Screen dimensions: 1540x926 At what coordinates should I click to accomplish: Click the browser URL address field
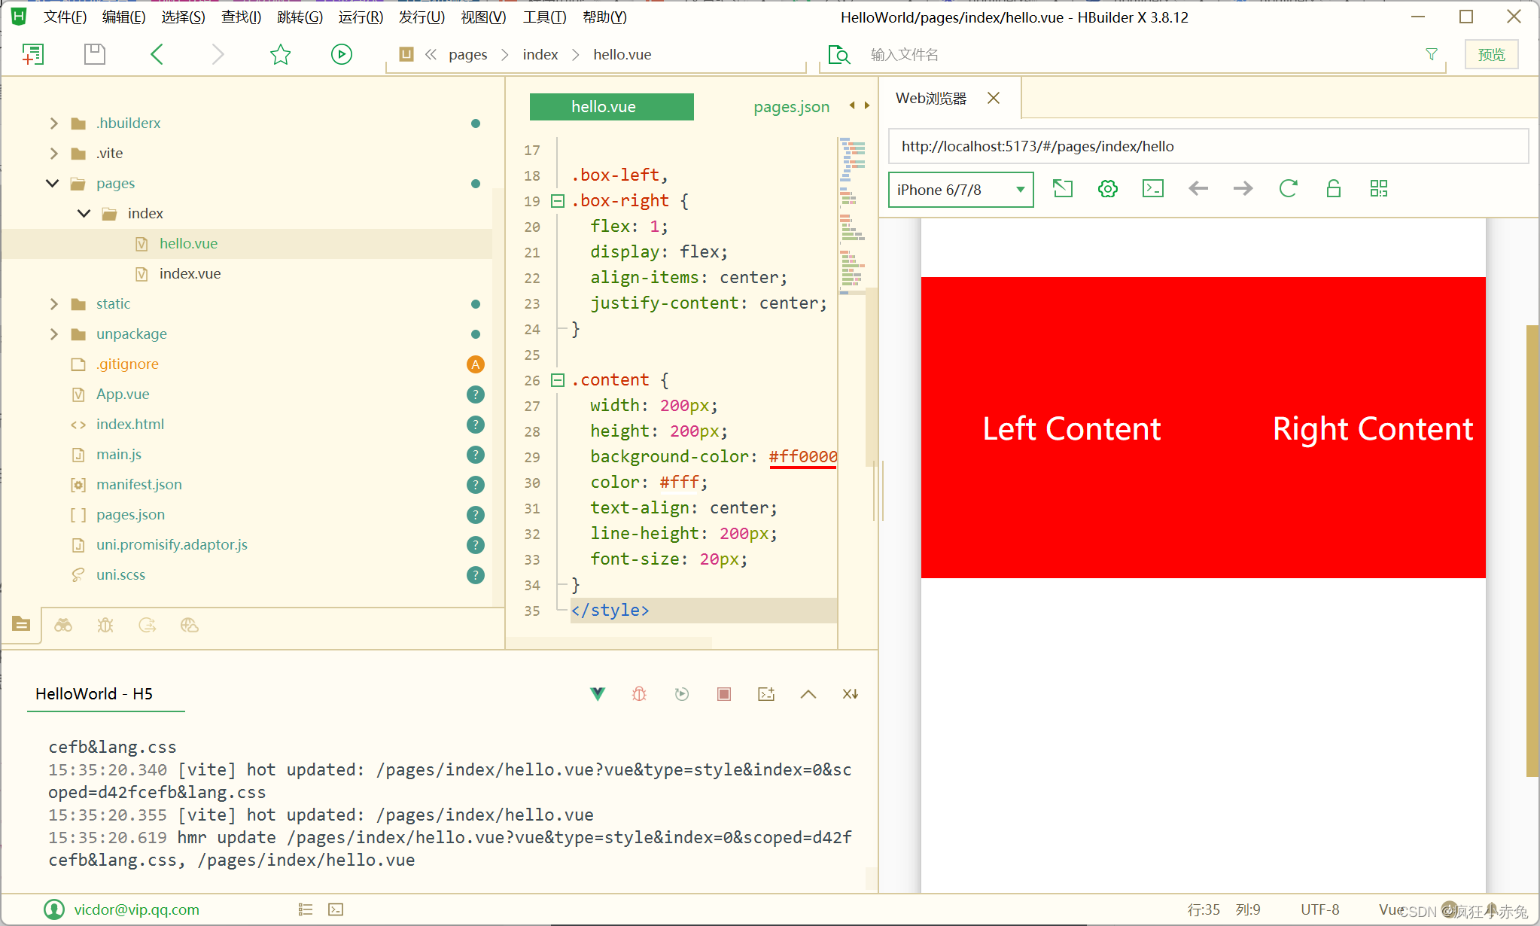pos(1208,146)
